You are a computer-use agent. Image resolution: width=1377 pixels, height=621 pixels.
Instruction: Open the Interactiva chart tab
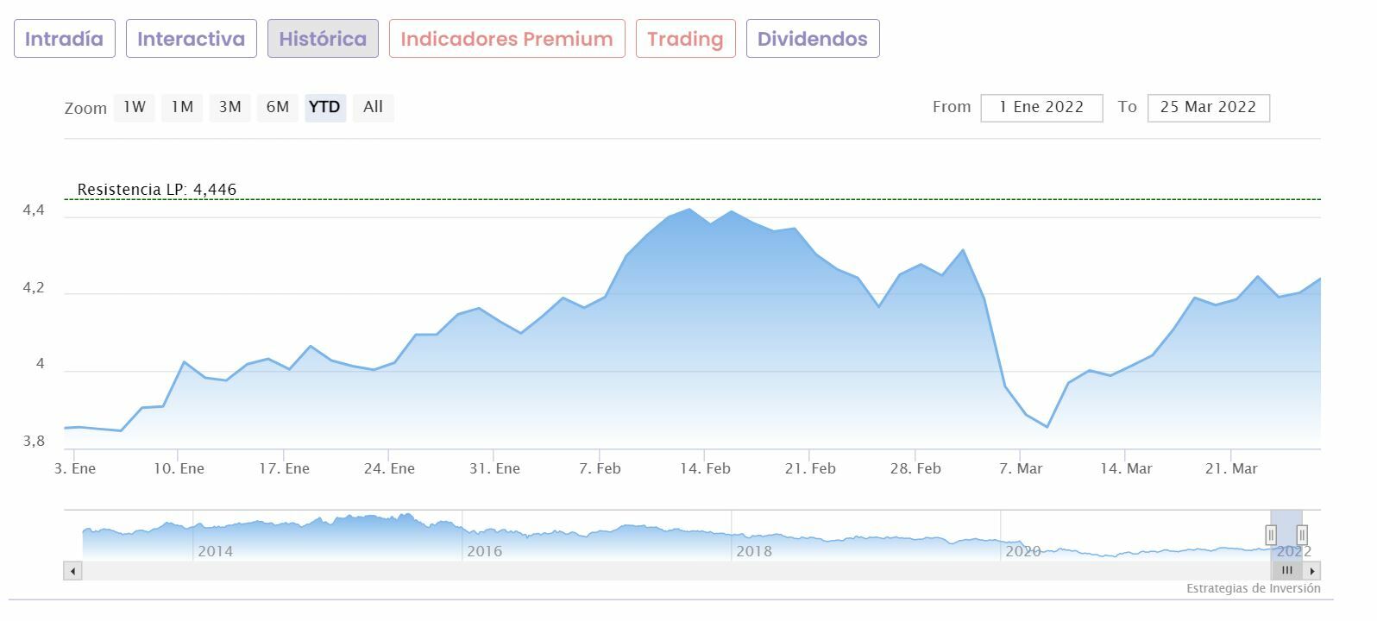[191, 39]
